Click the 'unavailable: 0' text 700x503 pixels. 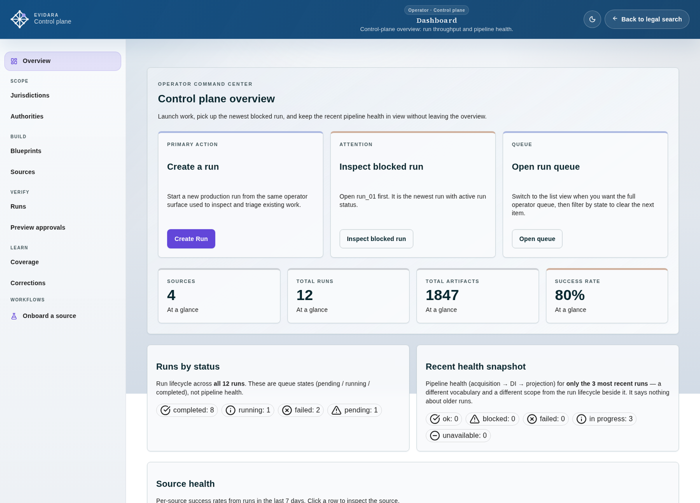click(464, 435)
